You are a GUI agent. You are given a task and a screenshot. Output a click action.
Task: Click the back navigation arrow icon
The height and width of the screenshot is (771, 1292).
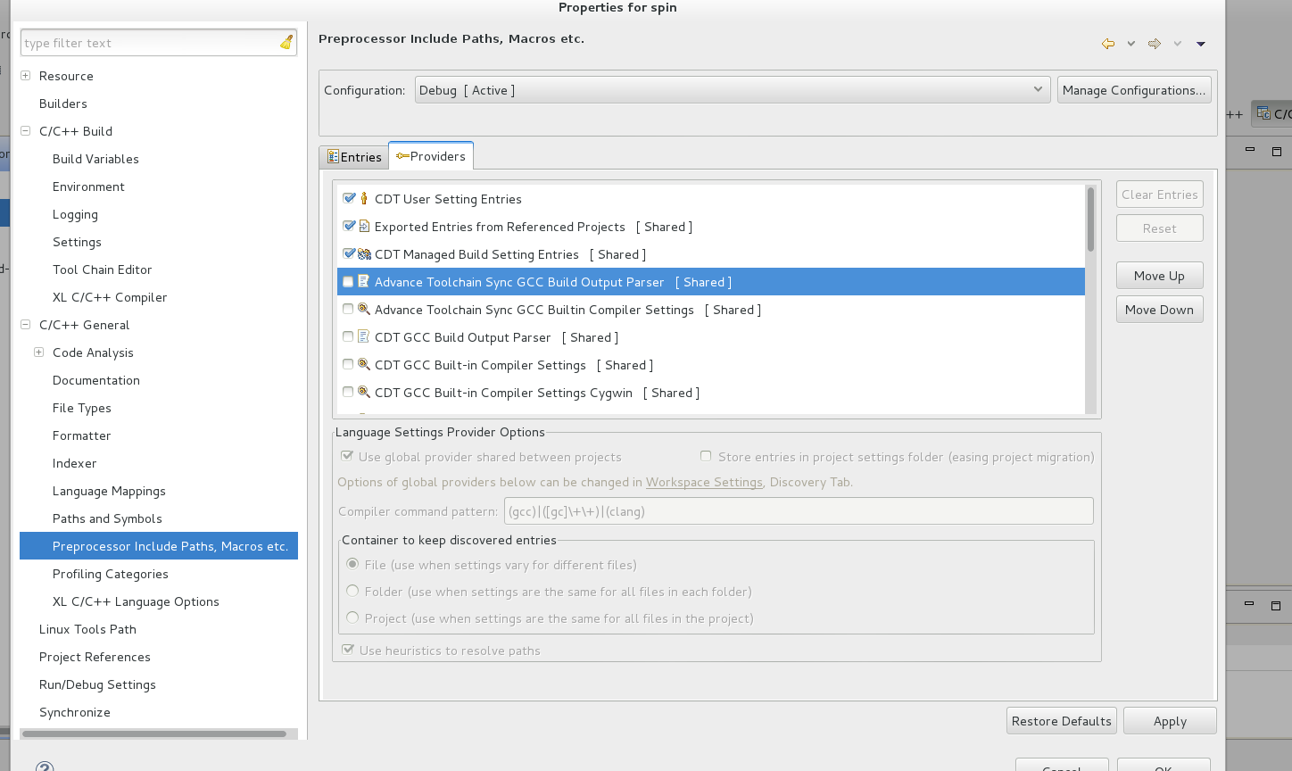[1107, 44]
